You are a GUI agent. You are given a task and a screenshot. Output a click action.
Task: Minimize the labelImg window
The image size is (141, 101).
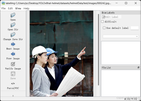pyautogui.click(x=117, y=3)
